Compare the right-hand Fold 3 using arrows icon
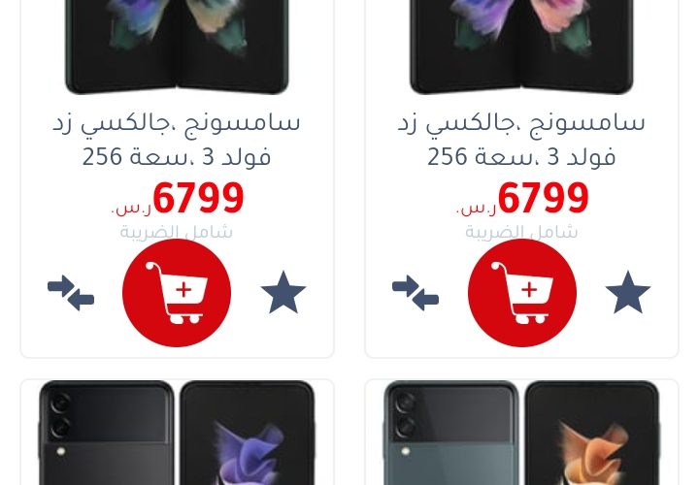The width and height of the screenshot is (699, 485). pos(416,293)
